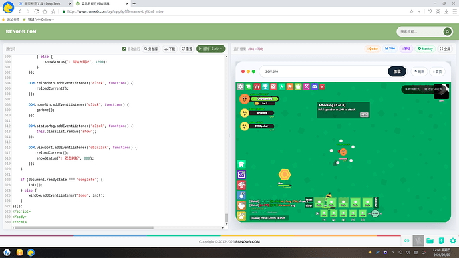This screenshot has width=459, height=258.
Task: Click the 重置 reset button in editor
Action: (x=187, y=49)
